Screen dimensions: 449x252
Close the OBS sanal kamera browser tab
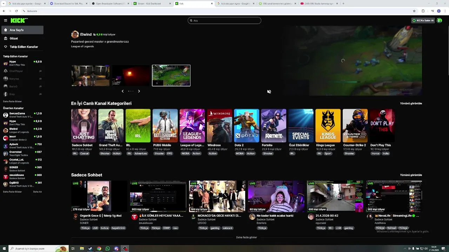295,3
